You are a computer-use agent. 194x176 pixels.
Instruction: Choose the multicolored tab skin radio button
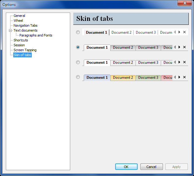coord(78,77)
